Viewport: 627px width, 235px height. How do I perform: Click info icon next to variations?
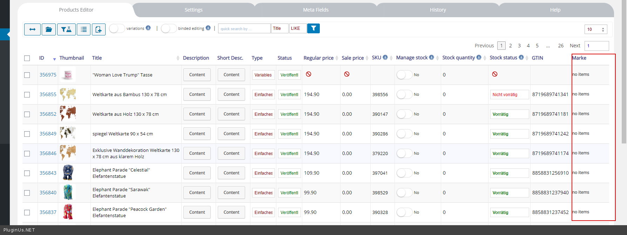click(148, 28)
